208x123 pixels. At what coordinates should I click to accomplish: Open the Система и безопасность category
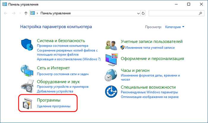click(61, 41)
